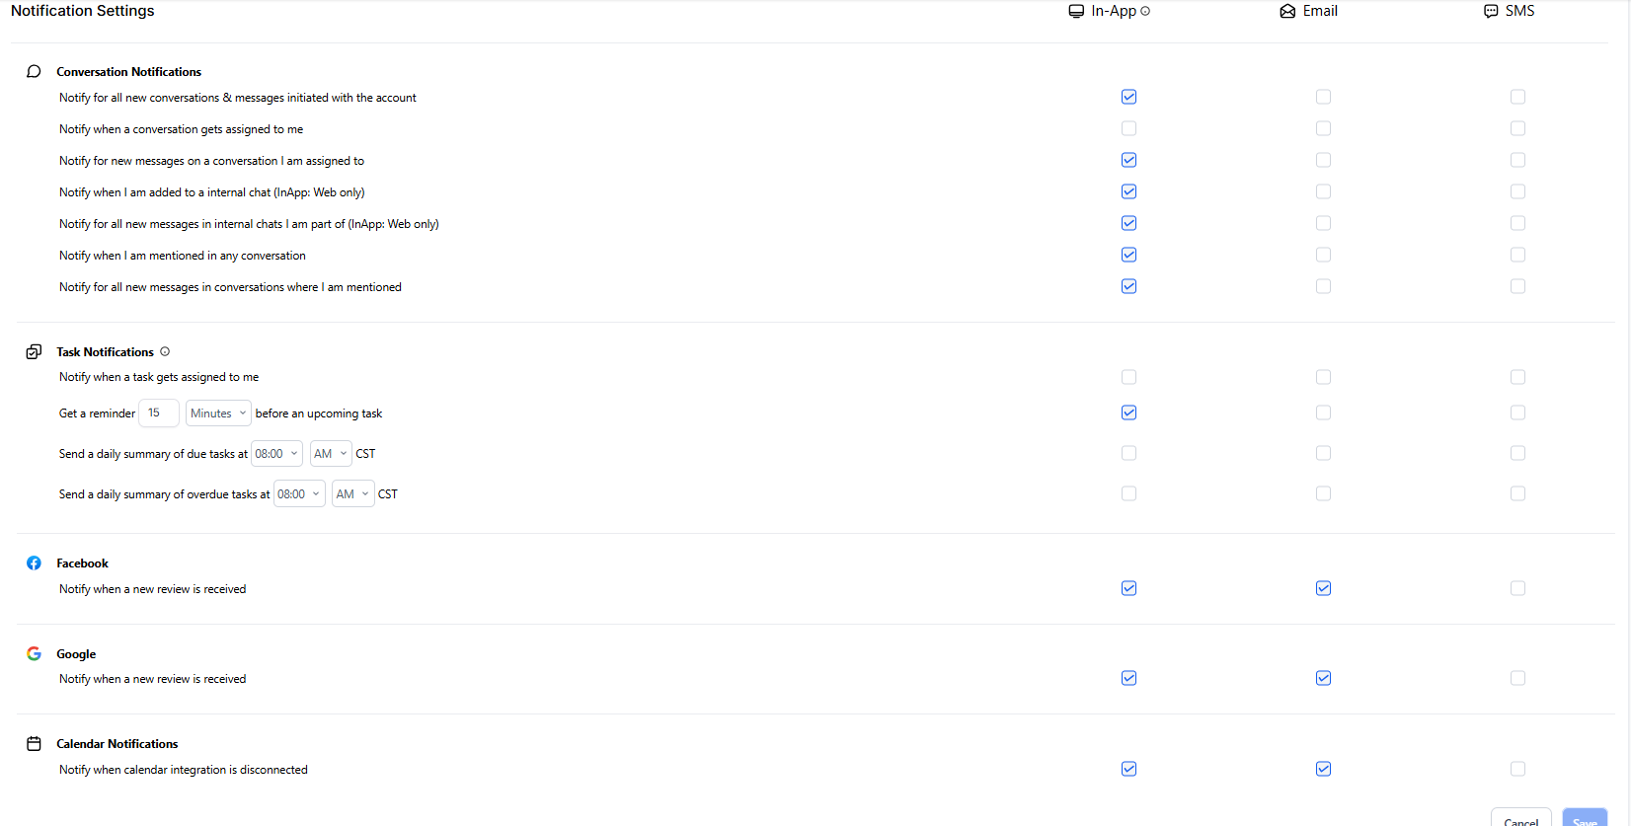This screenshot has width=1631, height=826.
Task: Click the Email envelope icon in header
Action: [x=1287, y=11]
